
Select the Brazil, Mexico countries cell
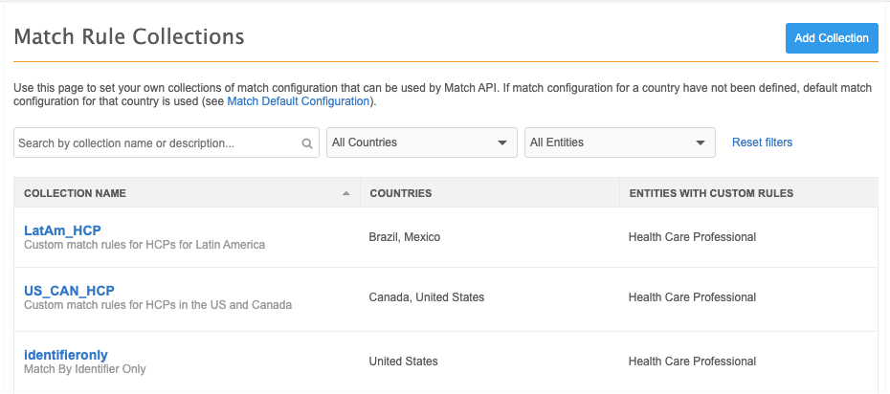404,237
